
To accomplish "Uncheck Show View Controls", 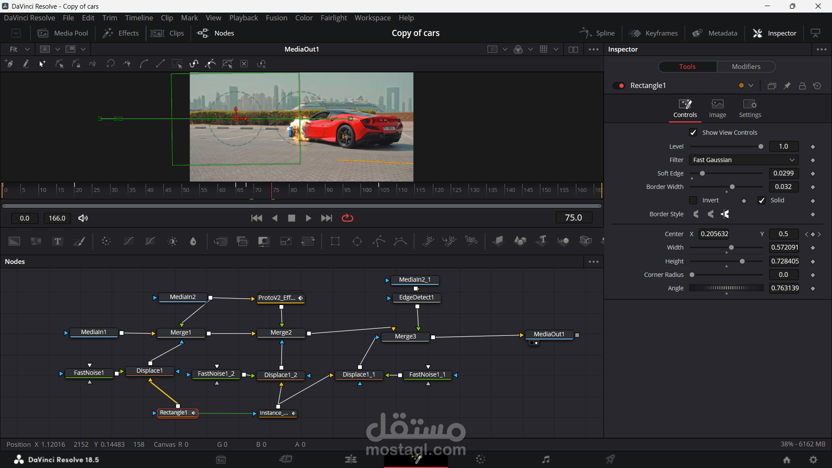I will pyautogui.click(x=693, y=133).
